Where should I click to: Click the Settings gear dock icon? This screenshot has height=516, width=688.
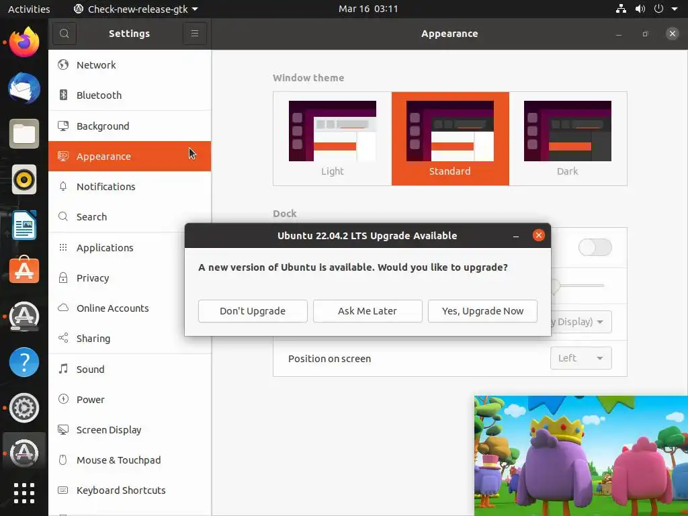(24, 408)
